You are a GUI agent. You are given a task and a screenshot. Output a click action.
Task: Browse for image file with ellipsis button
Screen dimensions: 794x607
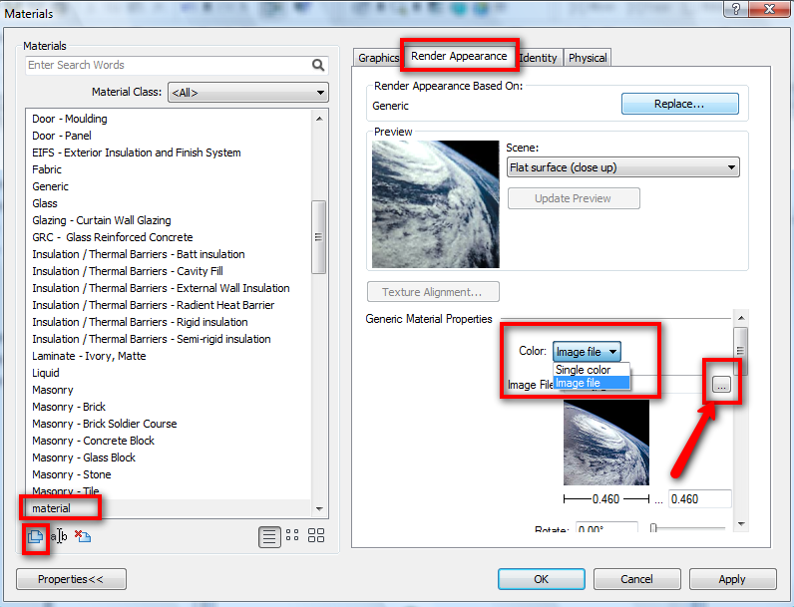pyautogui.click(x=721, y=385)
